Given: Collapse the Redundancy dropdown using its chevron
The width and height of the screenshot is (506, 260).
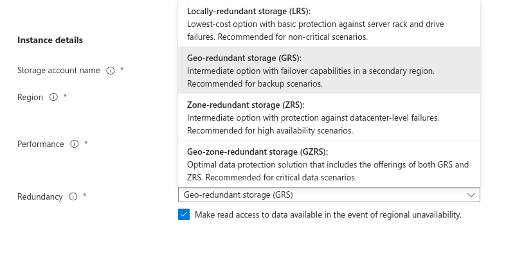Looking at the screenshot, I should (471, 195).
